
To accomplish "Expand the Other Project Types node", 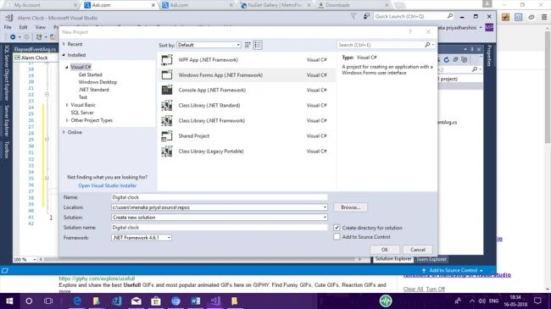I will [x=67, y=120].
